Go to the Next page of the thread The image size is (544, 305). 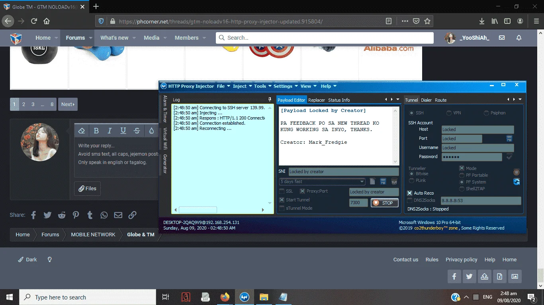coord(68,104)
